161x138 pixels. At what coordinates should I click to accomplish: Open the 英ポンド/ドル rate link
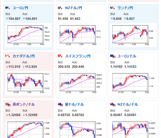coord(23,104)
